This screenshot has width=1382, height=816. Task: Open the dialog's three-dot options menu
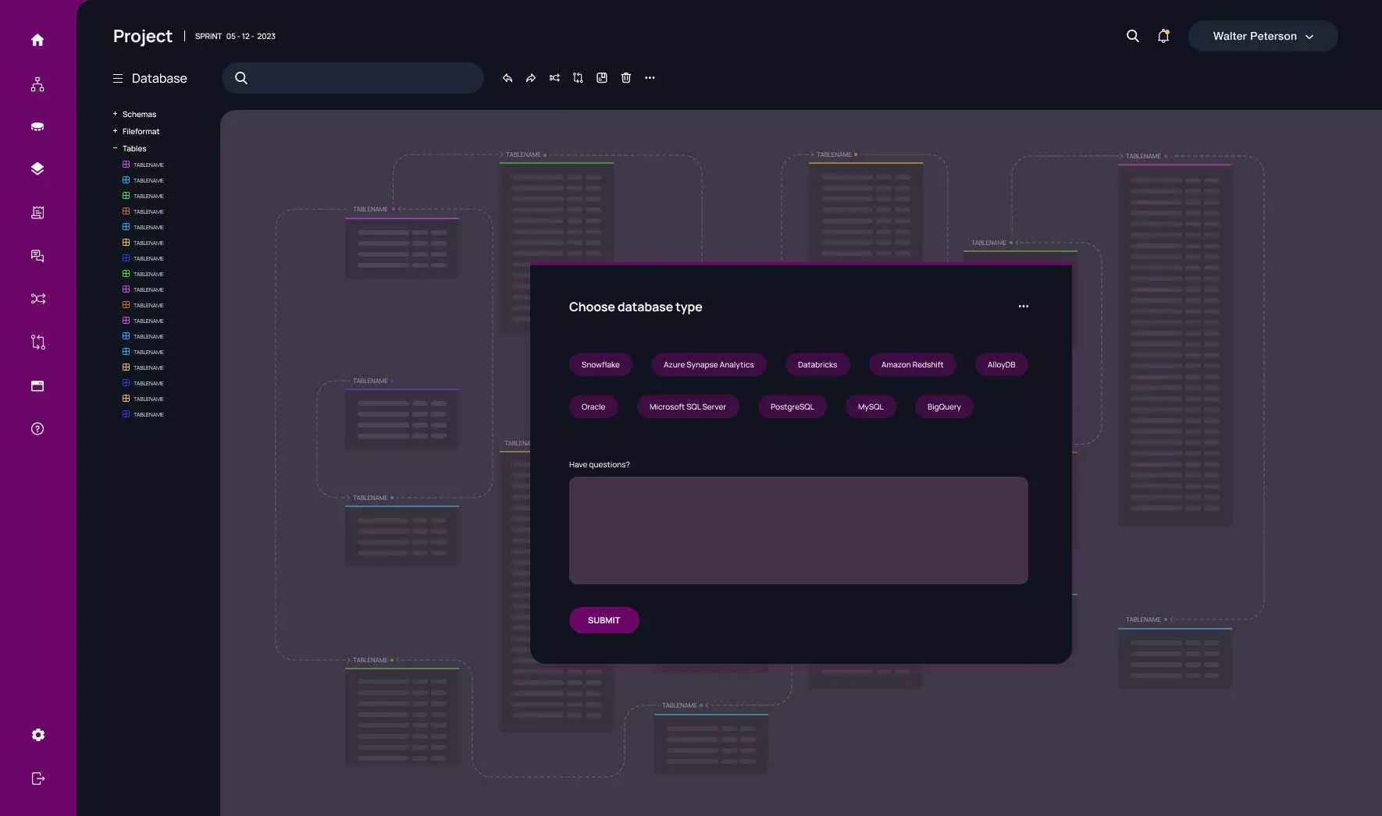coord(1024,307)
